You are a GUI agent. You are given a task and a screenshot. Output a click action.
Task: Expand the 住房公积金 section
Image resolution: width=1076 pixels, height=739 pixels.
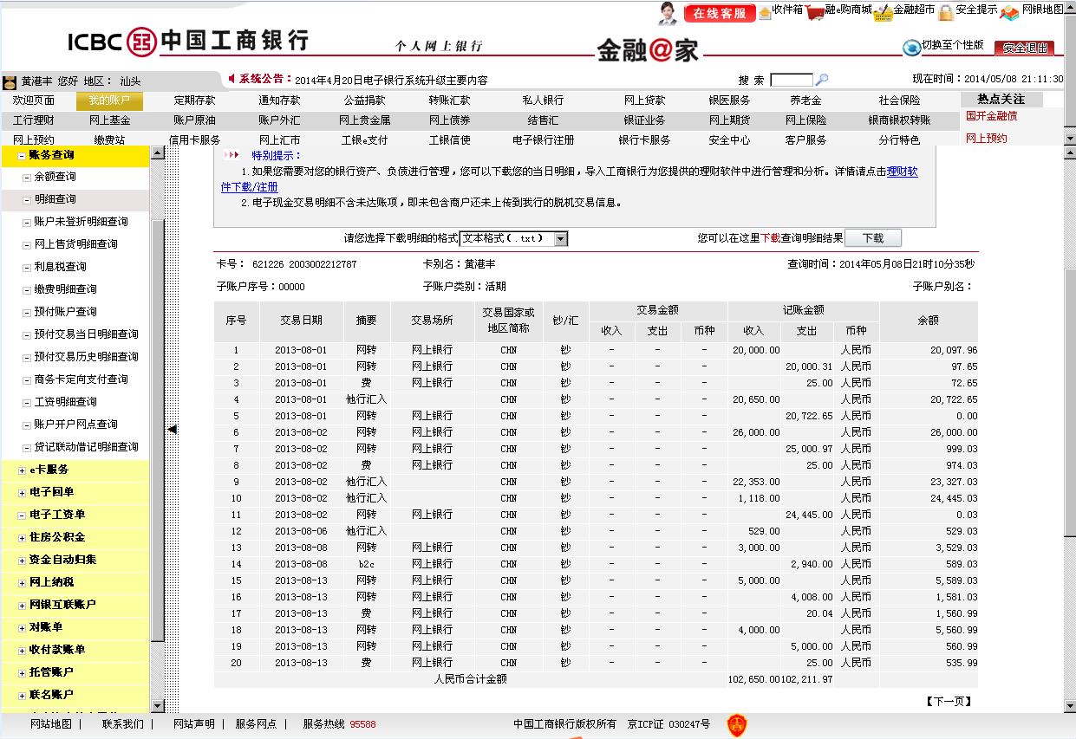22,538
